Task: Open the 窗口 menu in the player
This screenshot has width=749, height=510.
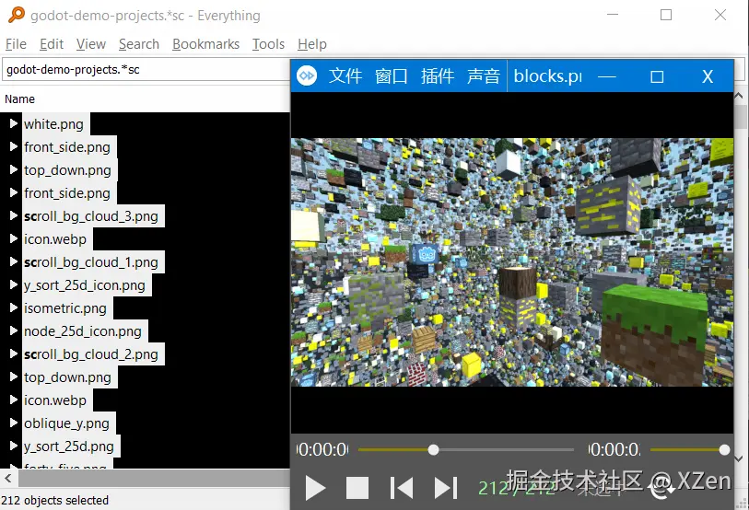Action: tap(391, 75)
